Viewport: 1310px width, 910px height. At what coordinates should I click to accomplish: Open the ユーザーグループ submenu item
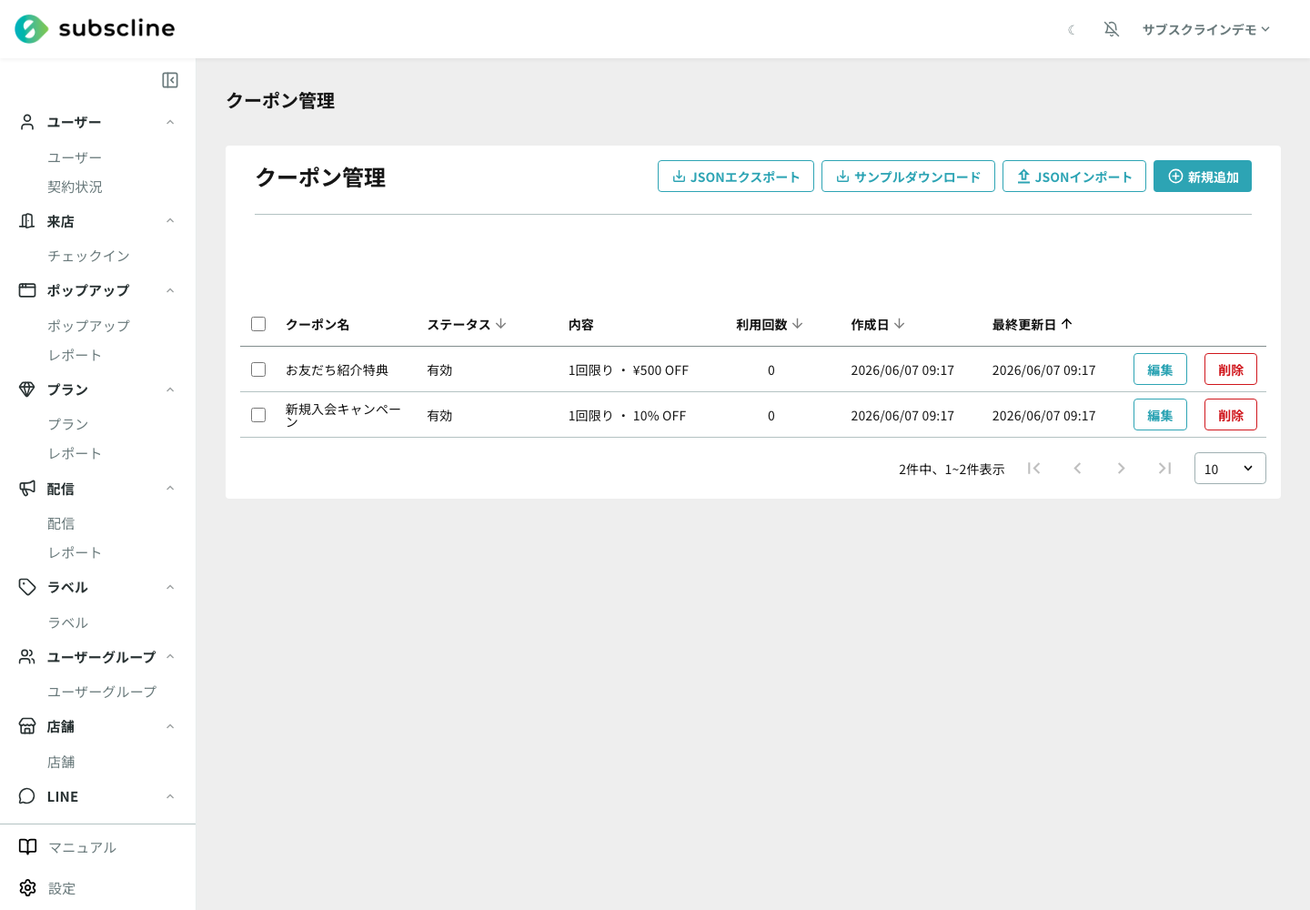(x=102, y=692)
